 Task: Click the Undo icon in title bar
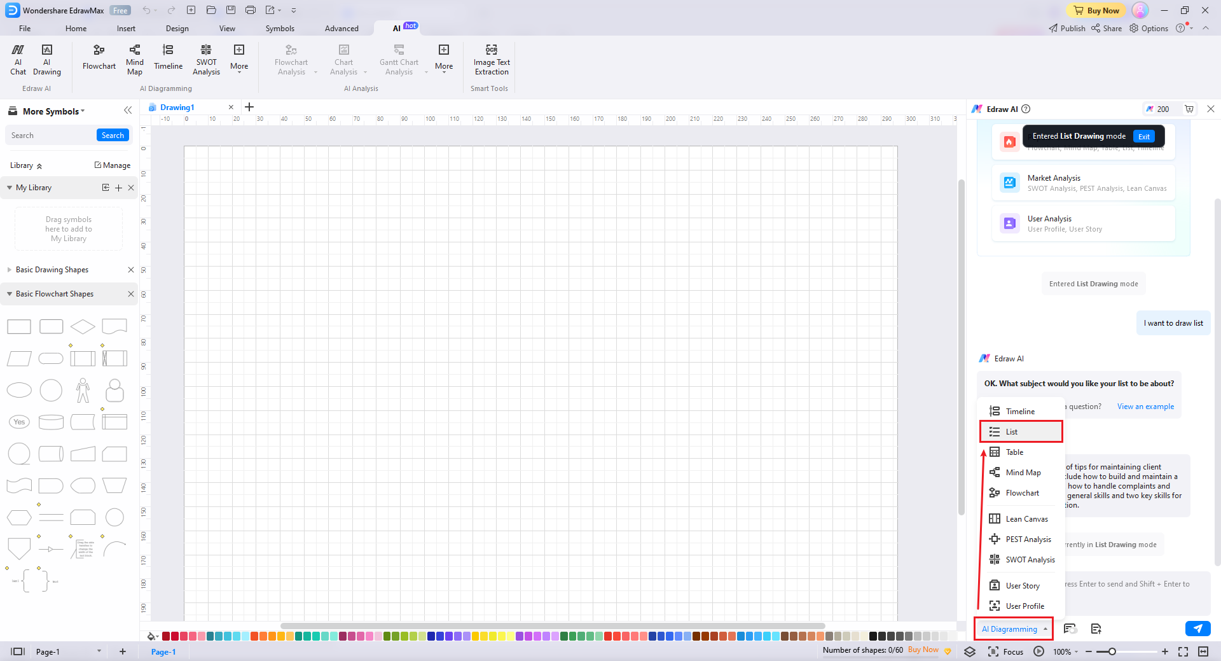[x=147, y=10]
